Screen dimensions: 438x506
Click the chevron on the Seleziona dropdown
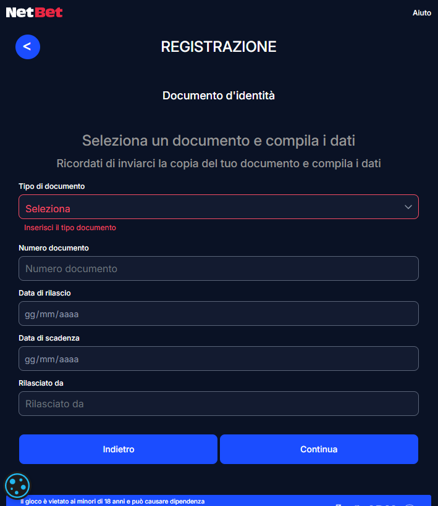pyautogui.click(x=408, y=207)
